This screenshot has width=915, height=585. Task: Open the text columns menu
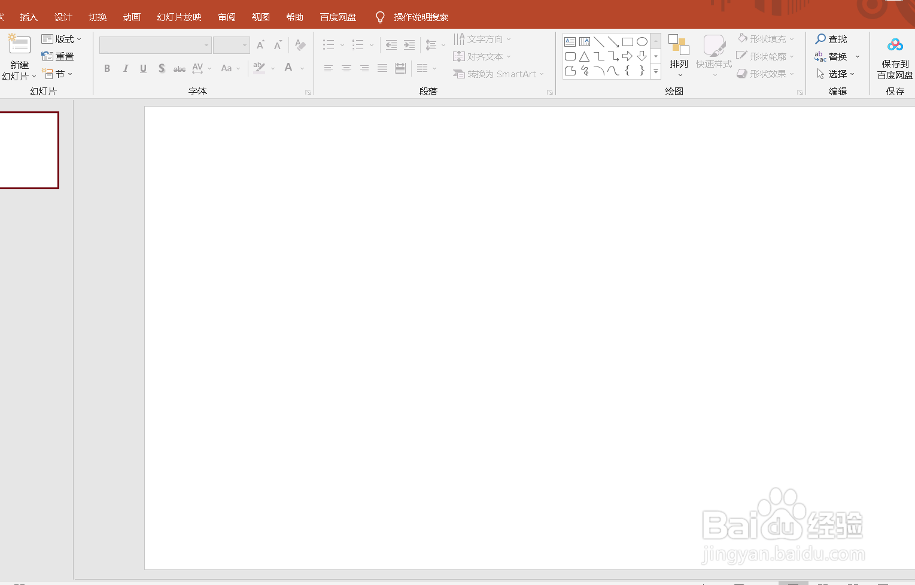click(427, 68)
